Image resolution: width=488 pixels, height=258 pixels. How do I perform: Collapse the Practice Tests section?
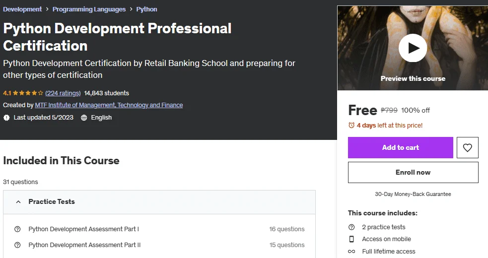click(18, 201)
